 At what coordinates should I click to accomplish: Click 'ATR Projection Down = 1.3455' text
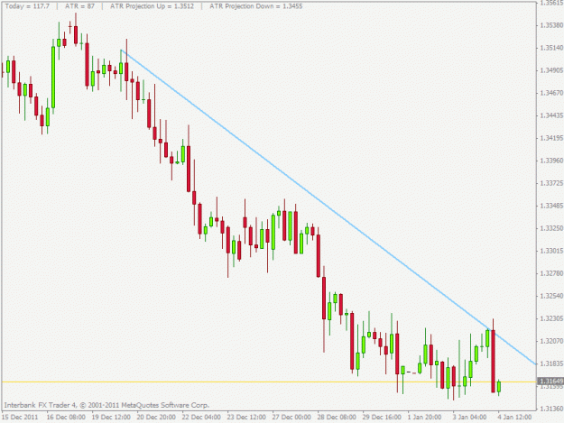tap(255, 6)
